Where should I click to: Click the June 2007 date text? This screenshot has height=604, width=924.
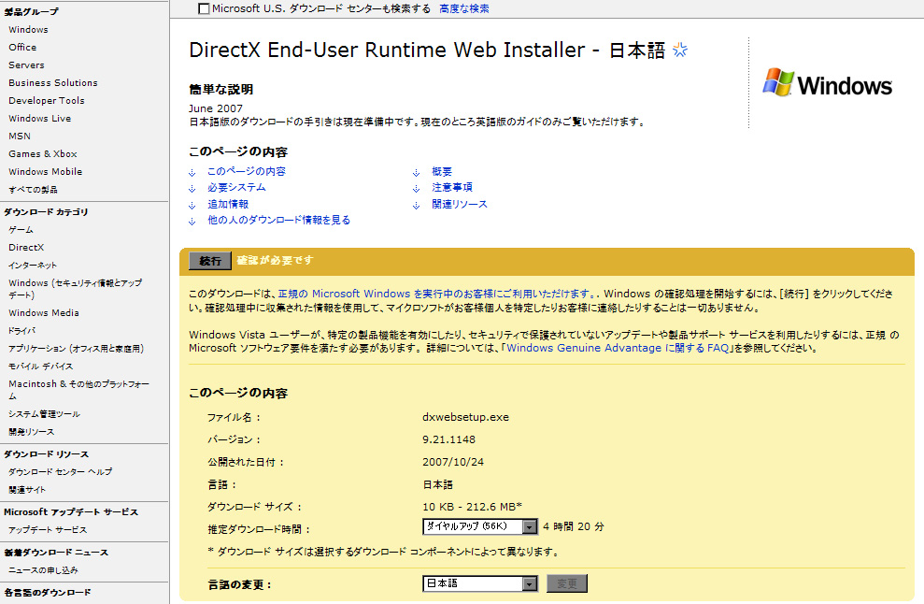(216, 108)
